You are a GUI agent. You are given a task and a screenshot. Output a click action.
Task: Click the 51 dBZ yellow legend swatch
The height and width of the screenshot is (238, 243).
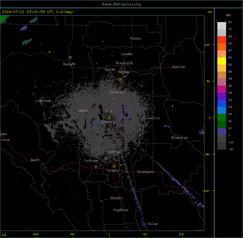point(222,61)
